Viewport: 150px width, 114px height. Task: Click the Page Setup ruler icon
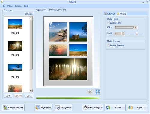coord(38,107)
